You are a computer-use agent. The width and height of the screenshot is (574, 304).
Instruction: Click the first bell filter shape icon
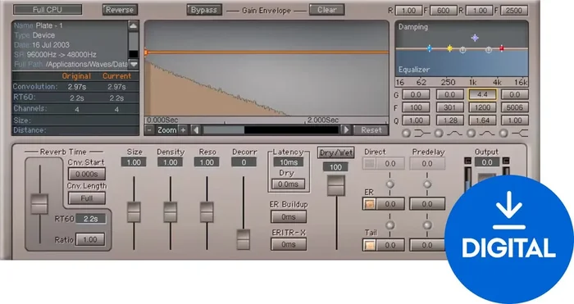pos(454,134)
